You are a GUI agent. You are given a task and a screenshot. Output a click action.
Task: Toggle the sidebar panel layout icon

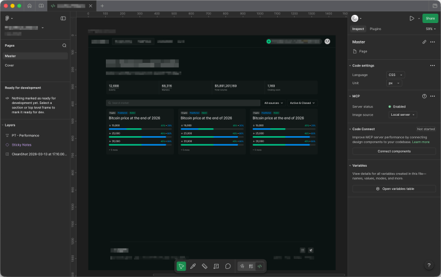pyautogui.click(x=63, y=19)
